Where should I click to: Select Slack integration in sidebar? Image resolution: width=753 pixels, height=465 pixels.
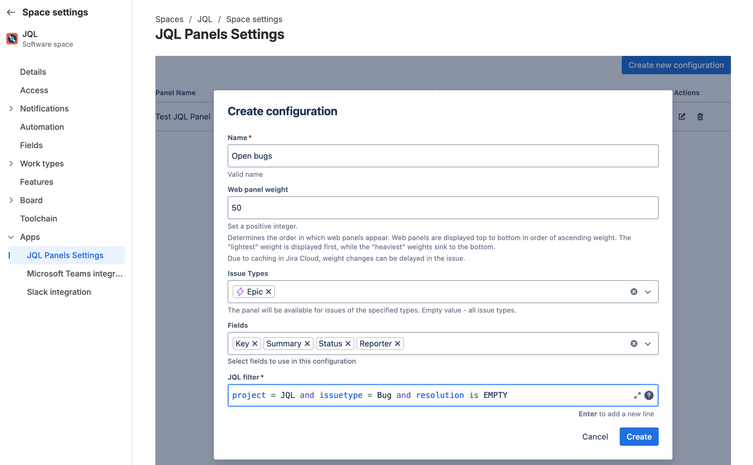pyautogui.click(x=59, y=292)
